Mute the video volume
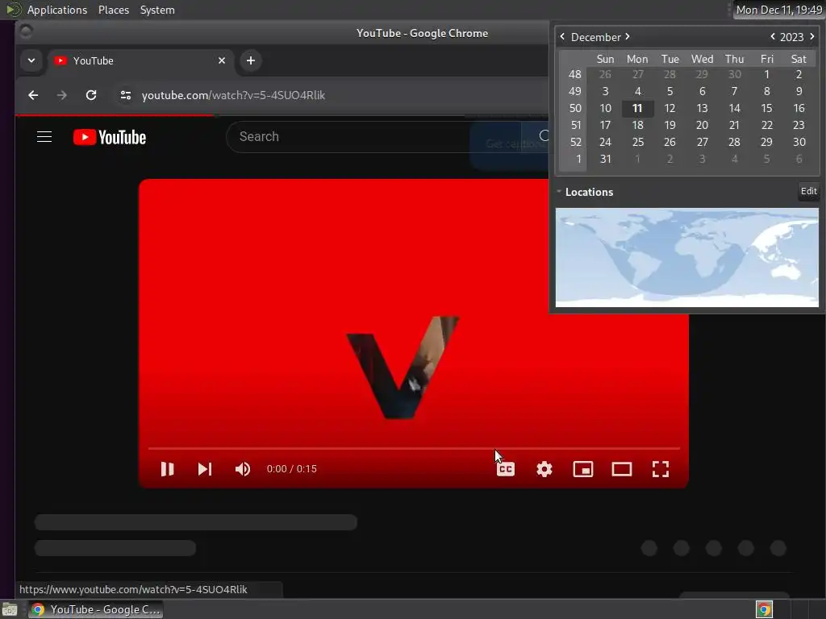This screenshot has width=826, height=619. 243,469
